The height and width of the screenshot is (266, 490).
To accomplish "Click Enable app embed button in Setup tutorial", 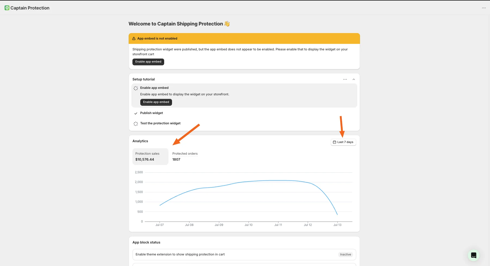I will pos(156,102).
